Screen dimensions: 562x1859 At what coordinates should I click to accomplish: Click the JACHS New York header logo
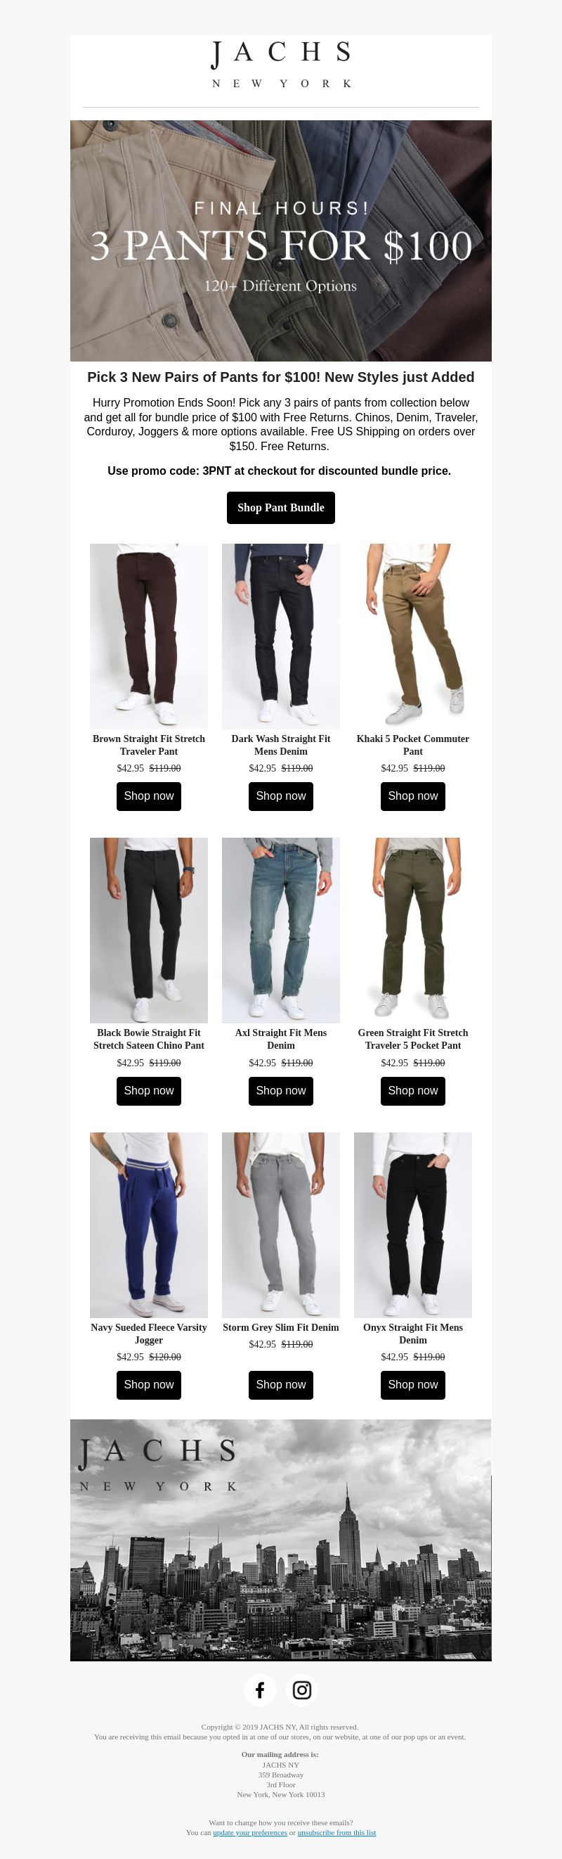coord(281,65)
